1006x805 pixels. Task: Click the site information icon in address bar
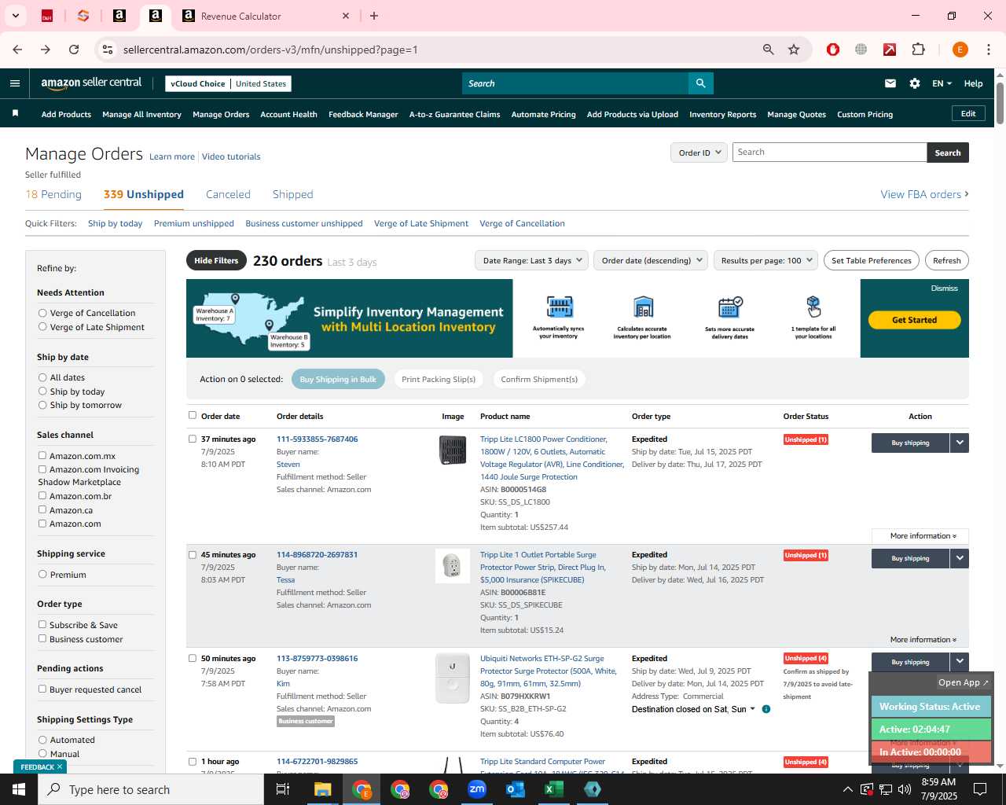pos(108,50)
